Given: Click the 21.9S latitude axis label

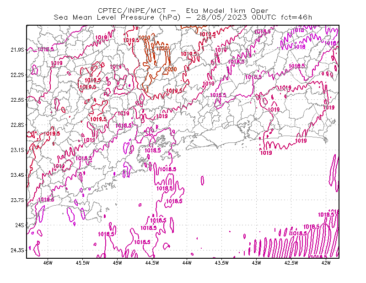Looking at the screenshot, I should coord(17,50).
